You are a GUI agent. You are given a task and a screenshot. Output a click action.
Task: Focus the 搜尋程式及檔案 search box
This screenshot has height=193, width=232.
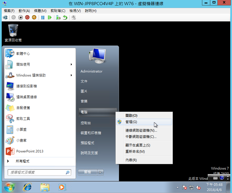pyautogui.click(x=39, y=172)
